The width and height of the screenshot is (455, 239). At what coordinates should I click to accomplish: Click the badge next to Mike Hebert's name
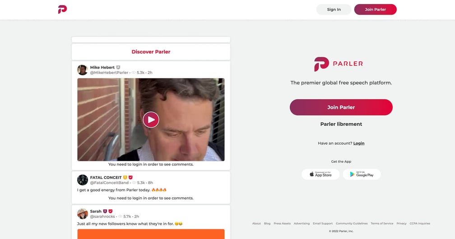coord(118,67)
